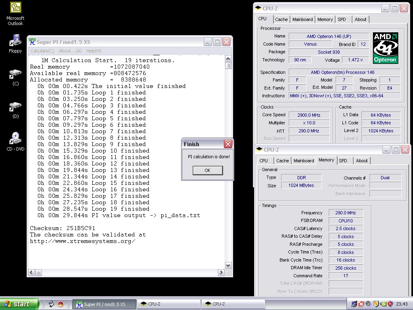Switch to About tab in top CPU-Z
The height and width of the screenshot is (310, 413).
360,19
